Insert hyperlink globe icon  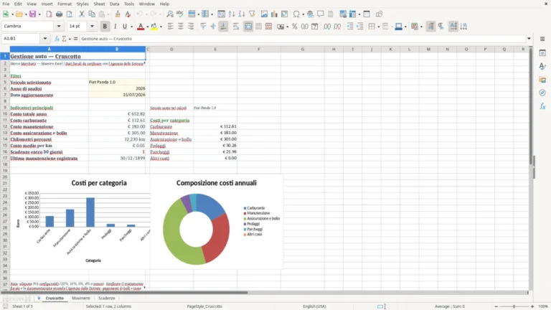pos(310,14)
